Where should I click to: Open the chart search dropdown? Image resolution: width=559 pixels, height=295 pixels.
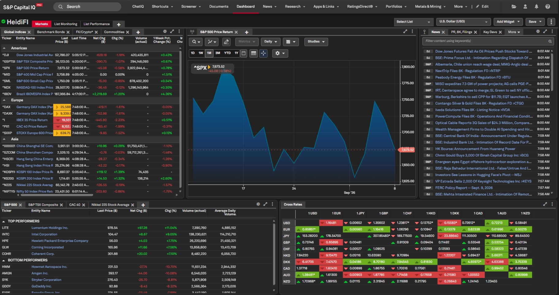[195, 42]
